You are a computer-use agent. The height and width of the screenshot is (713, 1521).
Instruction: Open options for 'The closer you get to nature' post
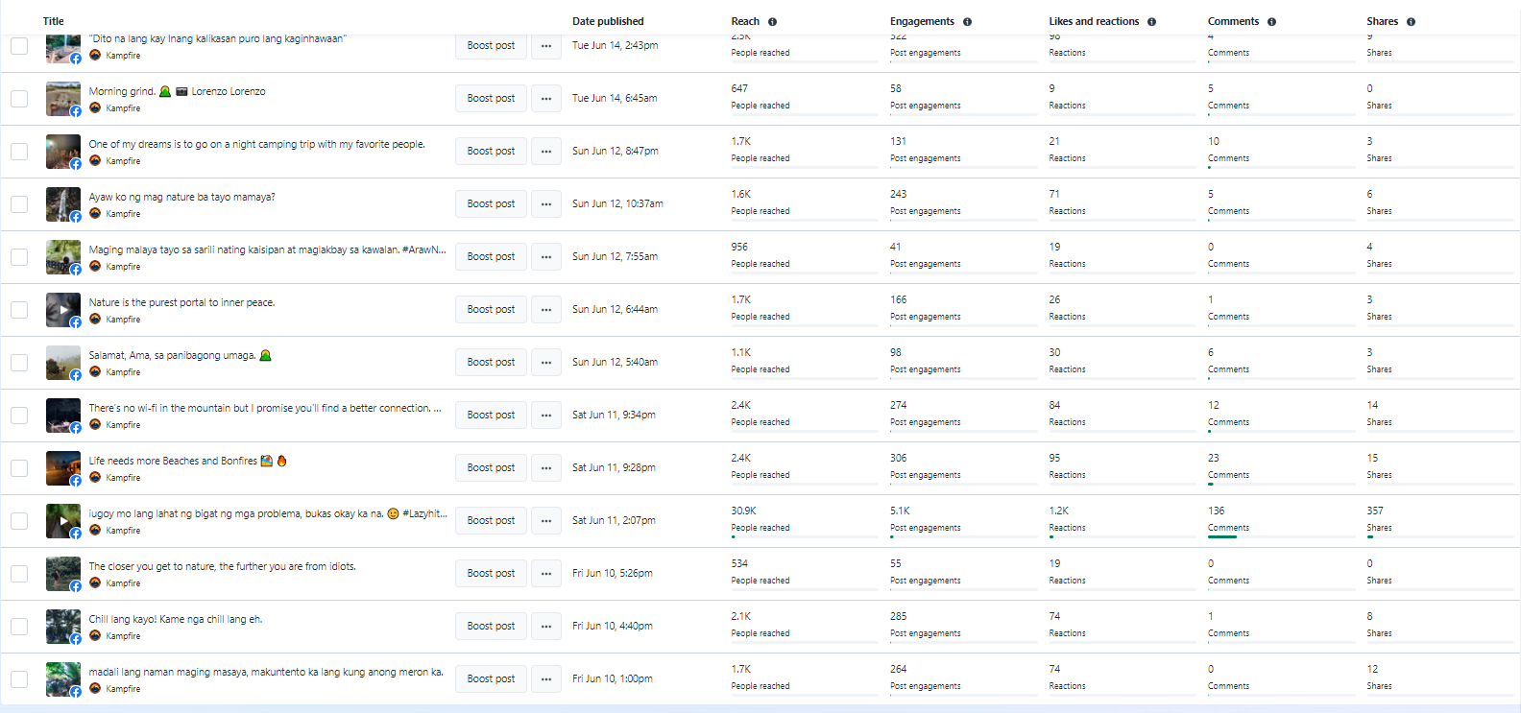click(x=546, y=574)
